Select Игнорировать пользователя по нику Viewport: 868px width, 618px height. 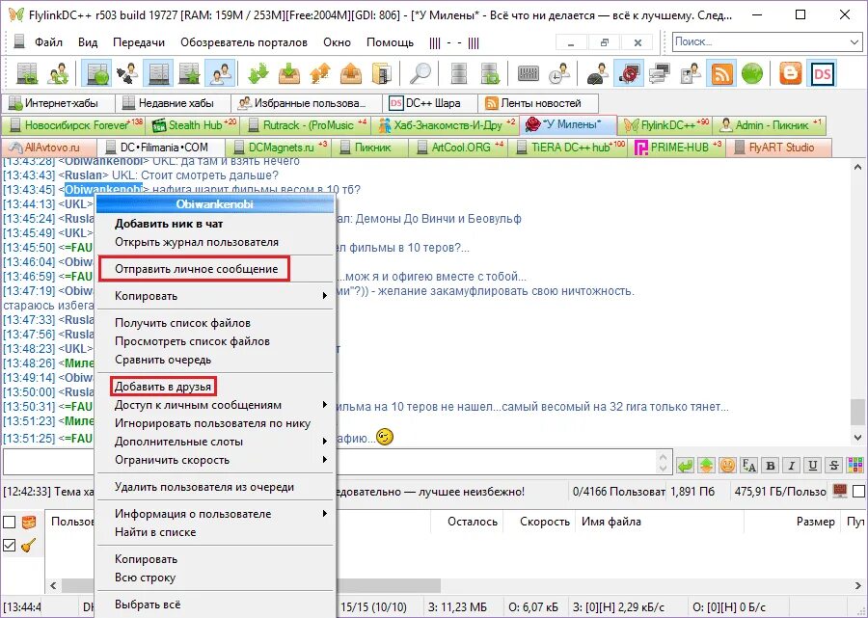[x=212, y=423]
